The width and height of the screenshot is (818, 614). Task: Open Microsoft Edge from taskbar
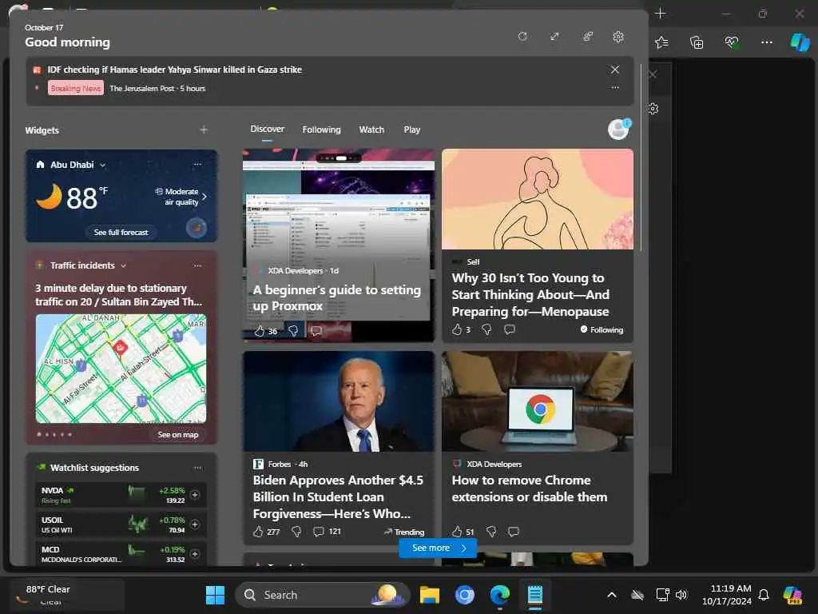pos(500,595)
